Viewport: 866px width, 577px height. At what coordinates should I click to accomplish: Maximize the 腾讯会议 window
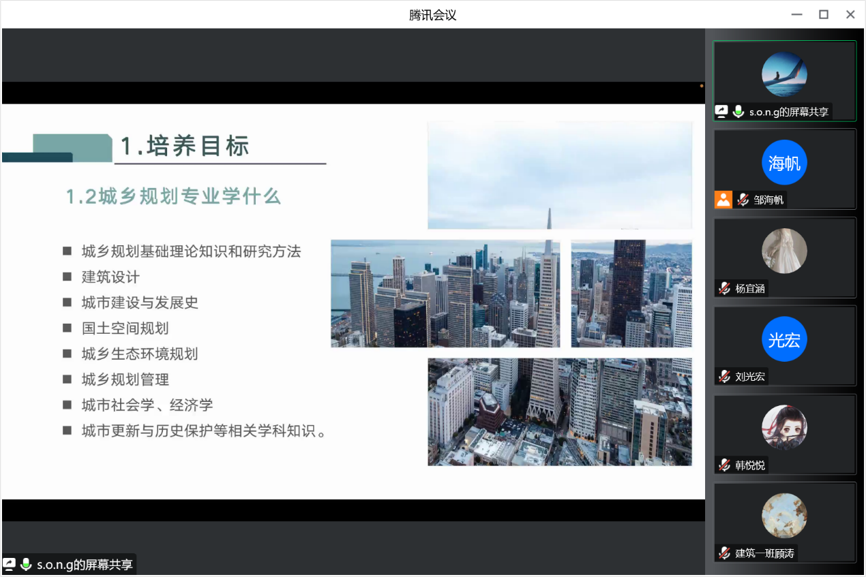824,14
